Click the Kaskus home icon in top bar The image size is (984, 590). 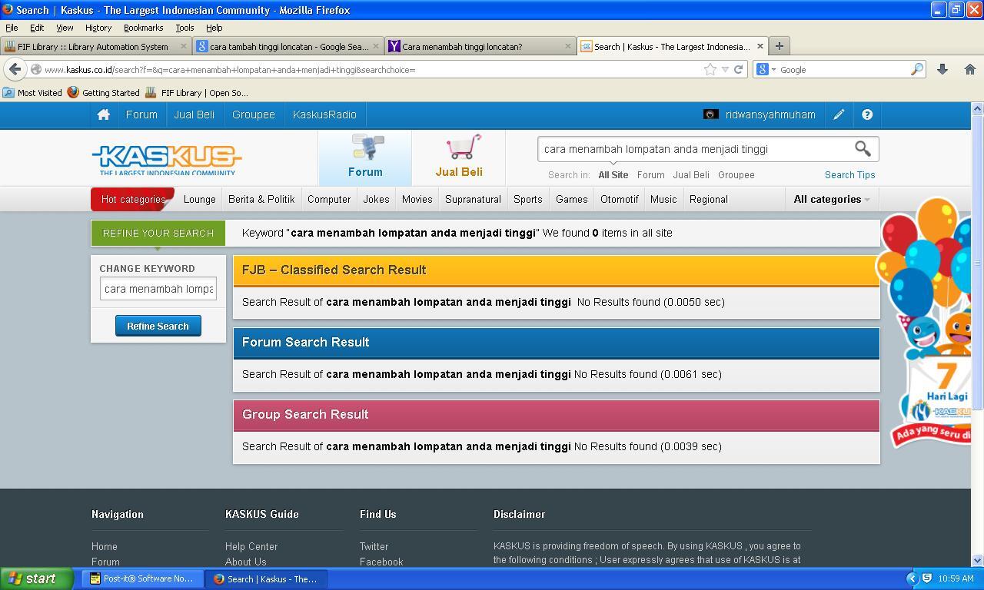point(103,114)
